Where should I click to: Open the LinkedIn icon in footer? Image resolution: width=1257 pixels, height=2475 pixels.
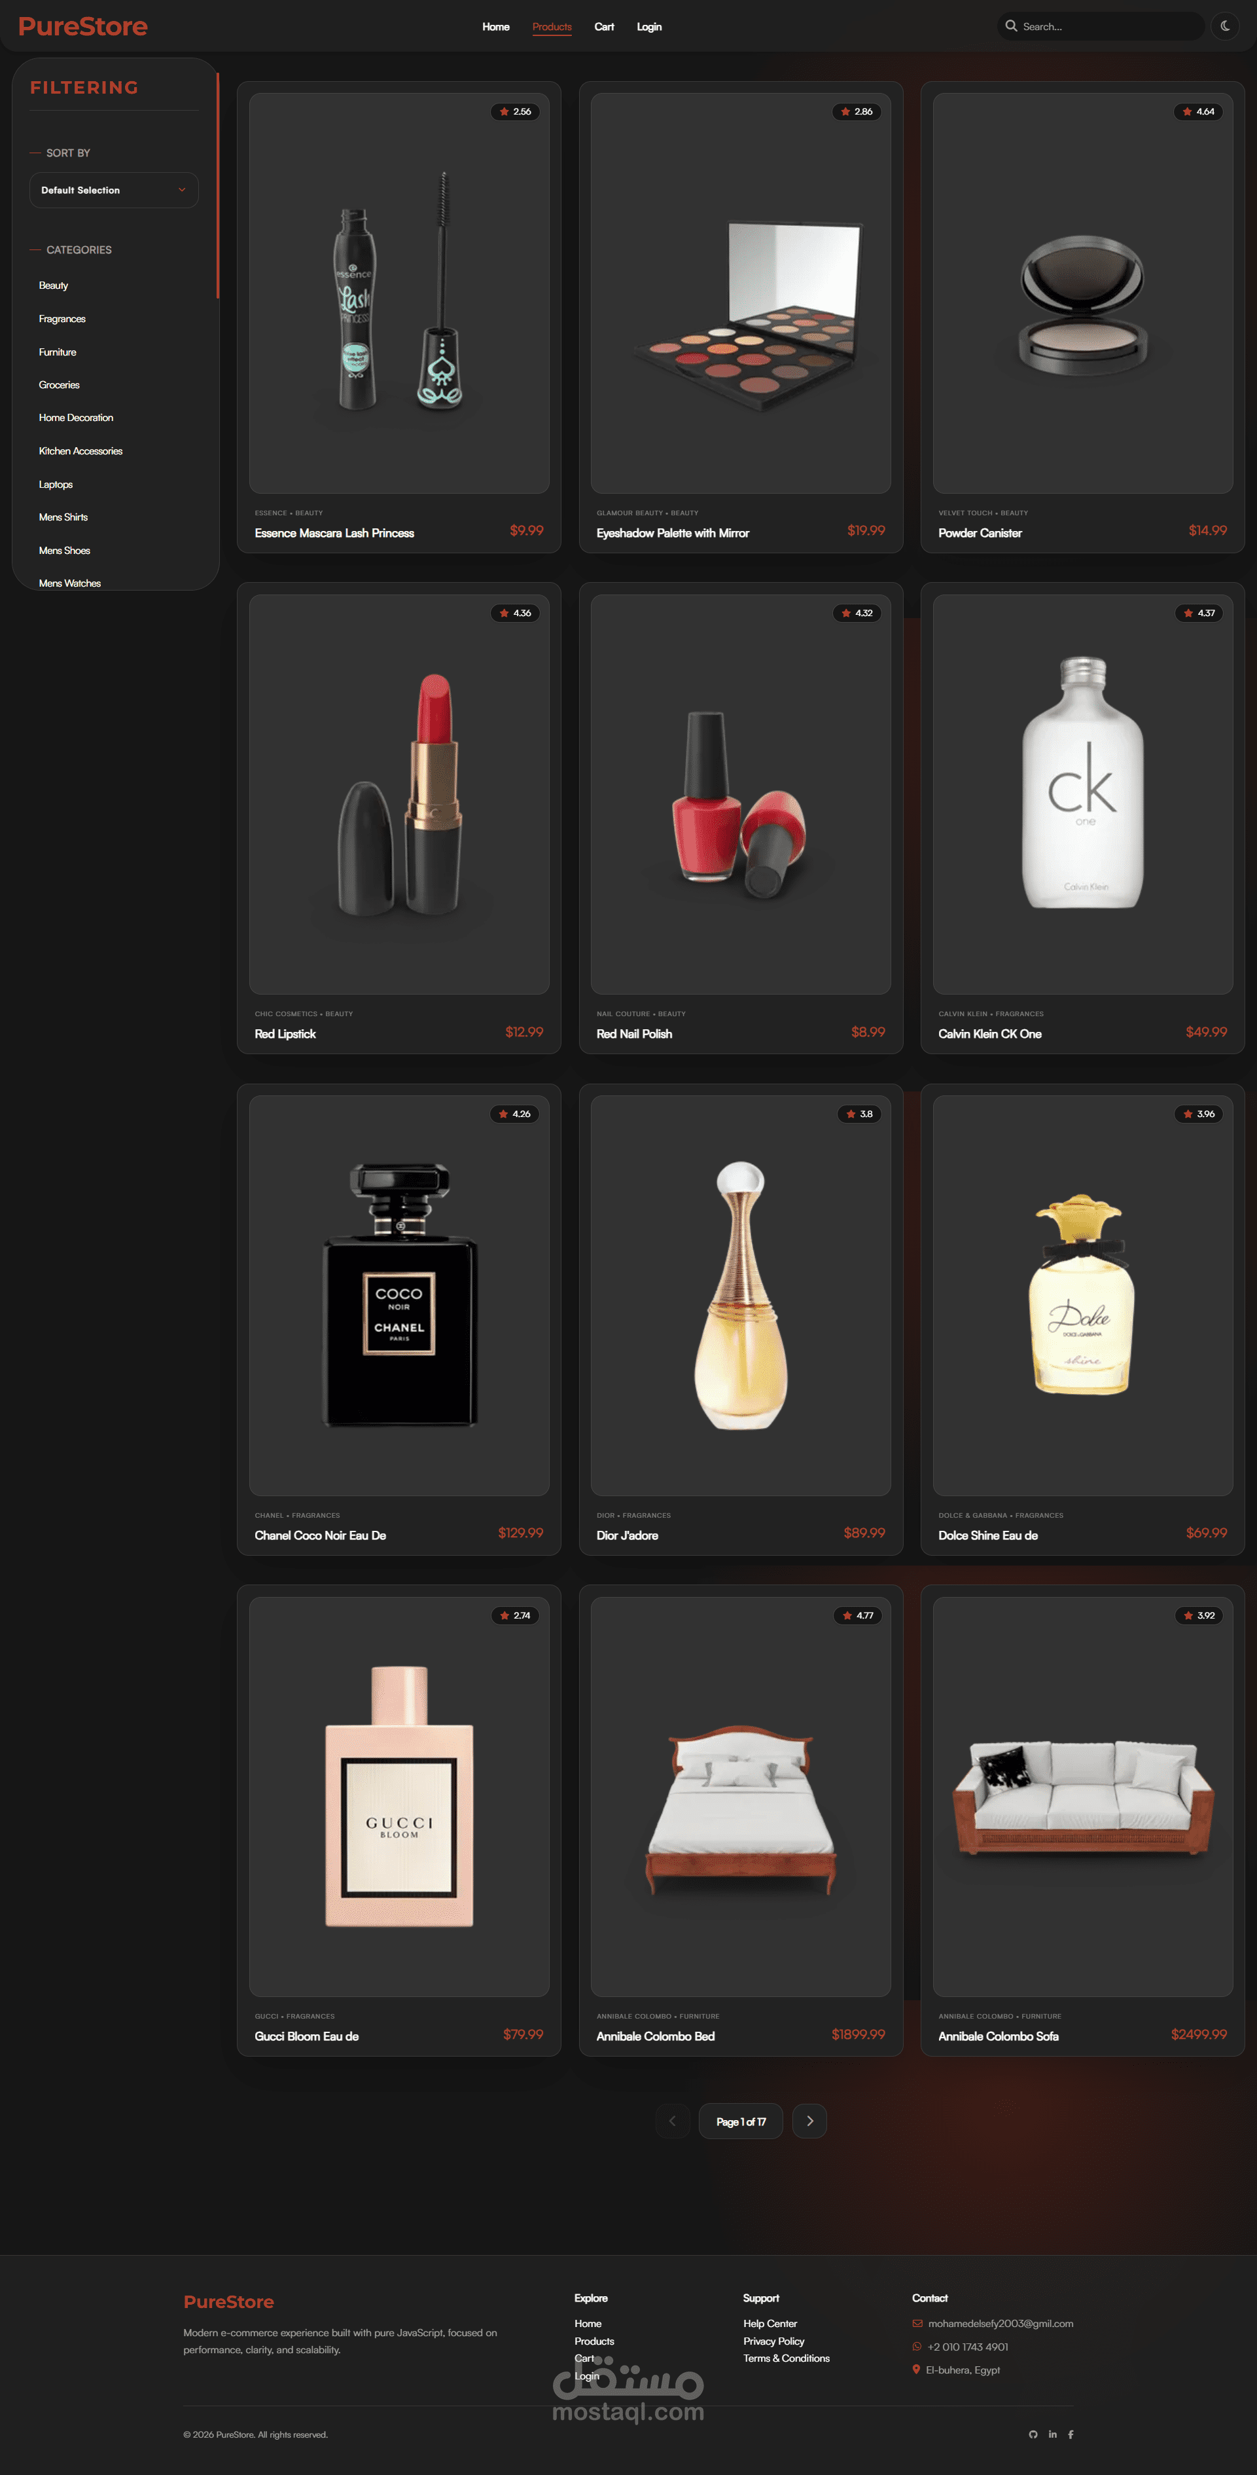pyautogui.click(x=1052, y=2434)
